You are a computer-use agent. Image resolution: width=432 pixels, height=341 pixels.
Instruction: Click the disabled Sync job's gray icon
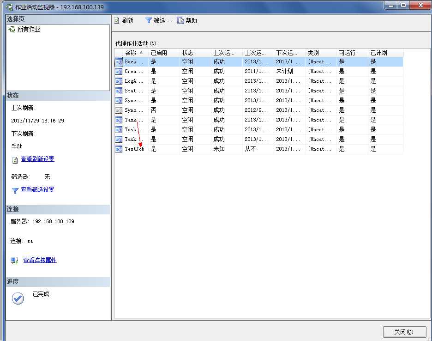[x=119, y=110]
